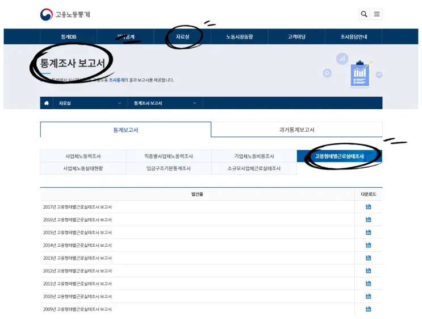Screen dimensions: 422x319
Task: Click the breadcrumb home icon
Action: click(x=47, y=103)
